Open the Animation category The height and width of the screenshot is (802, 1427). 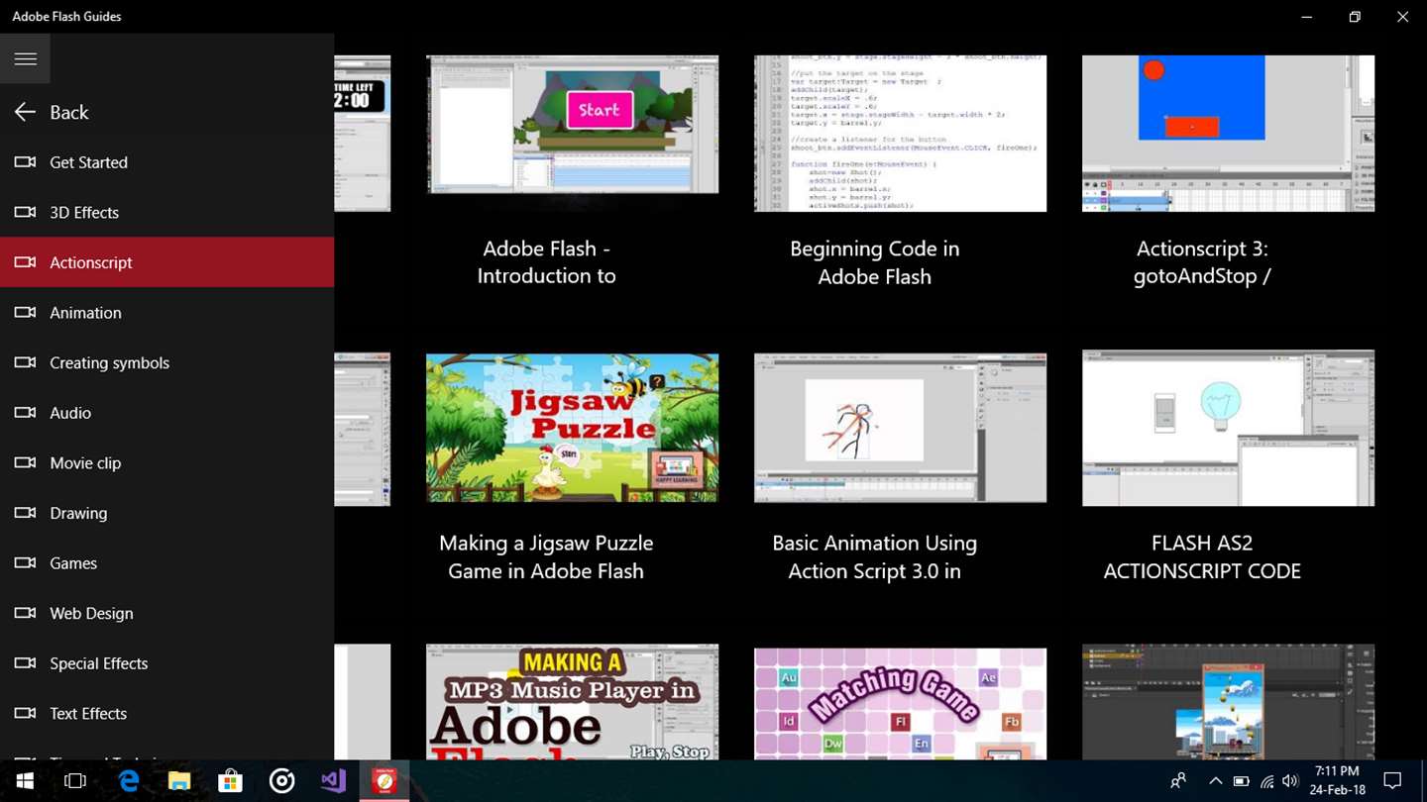tap(167, 313)
